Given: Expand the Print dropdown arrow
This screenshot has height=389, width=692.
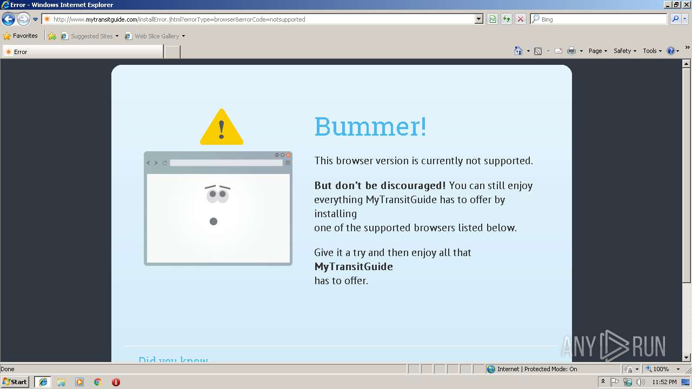Looking at the screenshot, I should (581, 51).
